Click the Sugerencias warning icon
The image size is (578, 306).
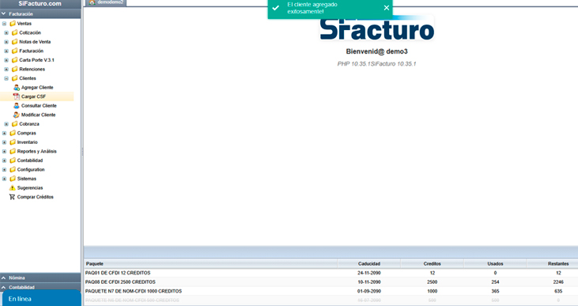coord(12,188)
